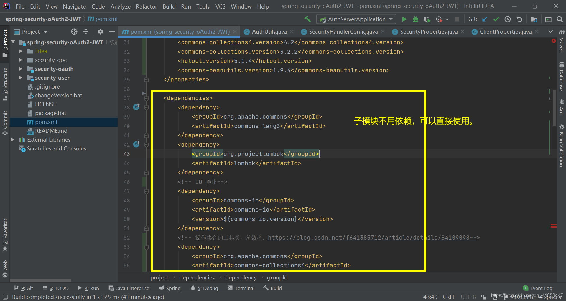Toggle read-only lock icon in status bar
Screen dimensions: 566x301
[x=483, y=297]
